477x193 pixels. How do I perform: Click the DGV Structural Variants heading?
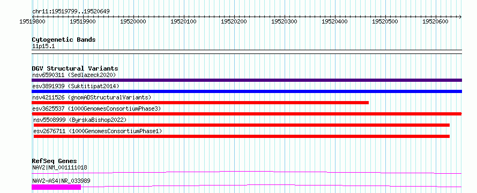75,68
